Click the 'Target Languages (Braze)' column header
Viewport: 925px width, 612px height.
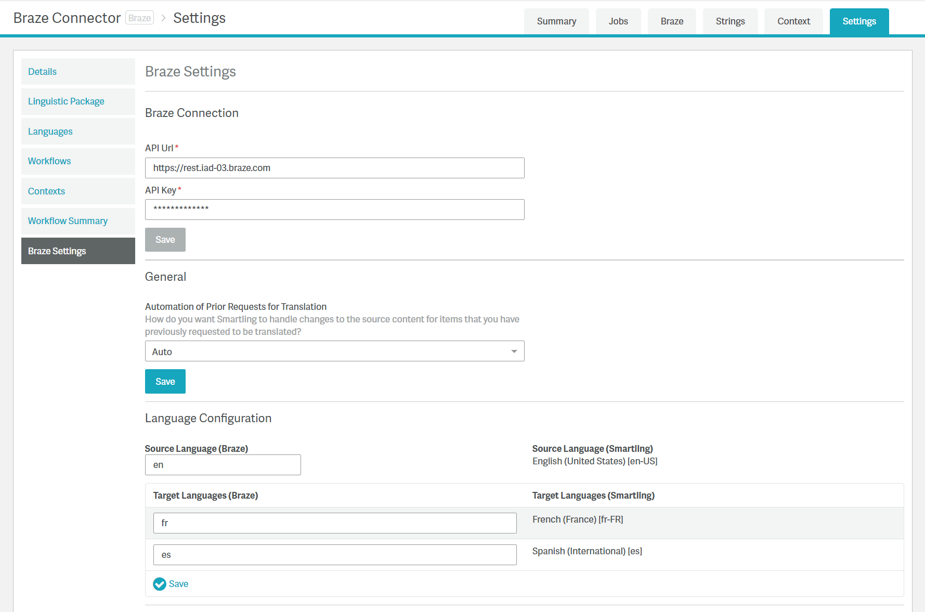tap(205, 496)
